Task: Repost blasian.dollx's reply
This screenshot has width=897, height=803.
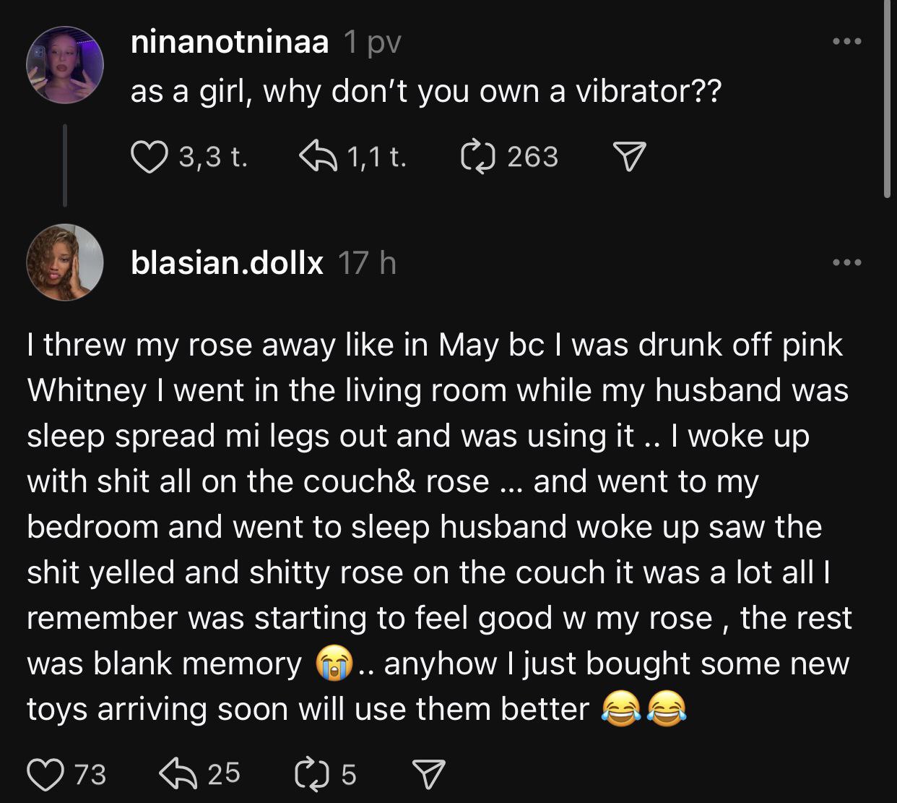Action: [311, 774]
